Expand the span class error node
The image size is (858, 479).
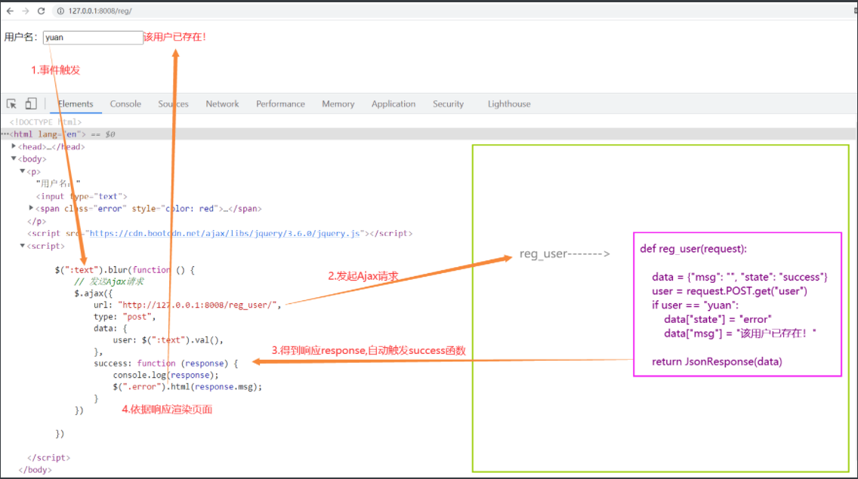click(31, 208)
